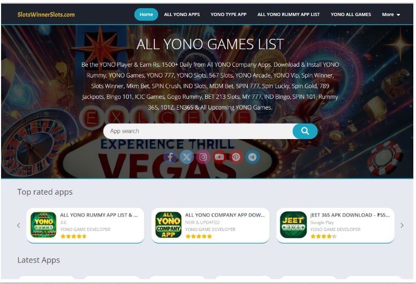Select the Home nav tab
The height and width of the screenshot is (284, 416).
coord(146,14)
